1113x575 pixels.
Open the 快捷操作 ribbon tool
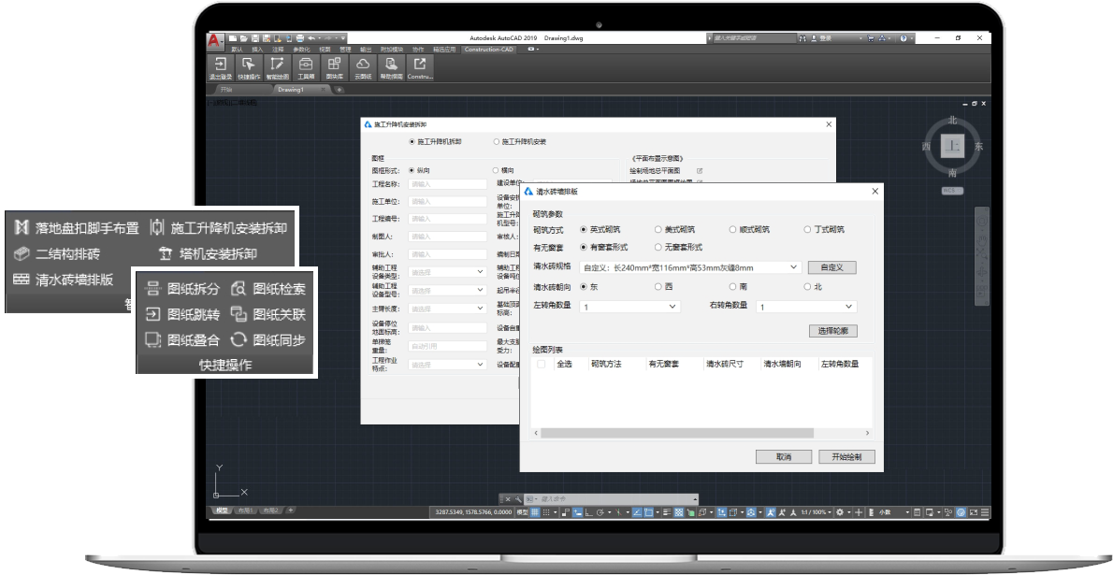click(249, 66)
